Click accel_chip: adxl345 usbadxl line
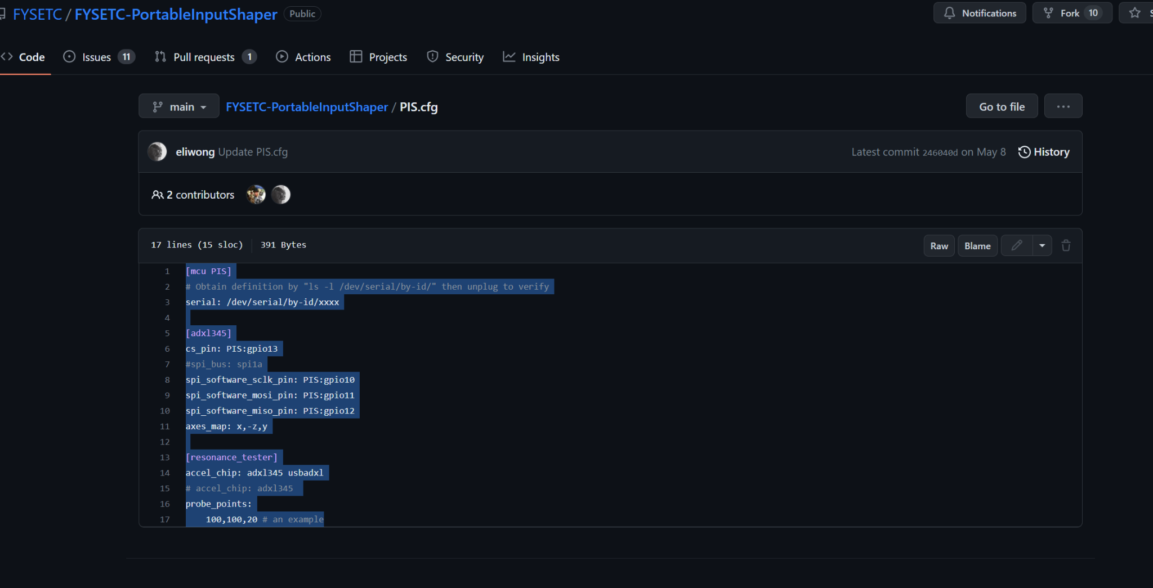The width and height of the screenshot is (1153, 588). 254,473
